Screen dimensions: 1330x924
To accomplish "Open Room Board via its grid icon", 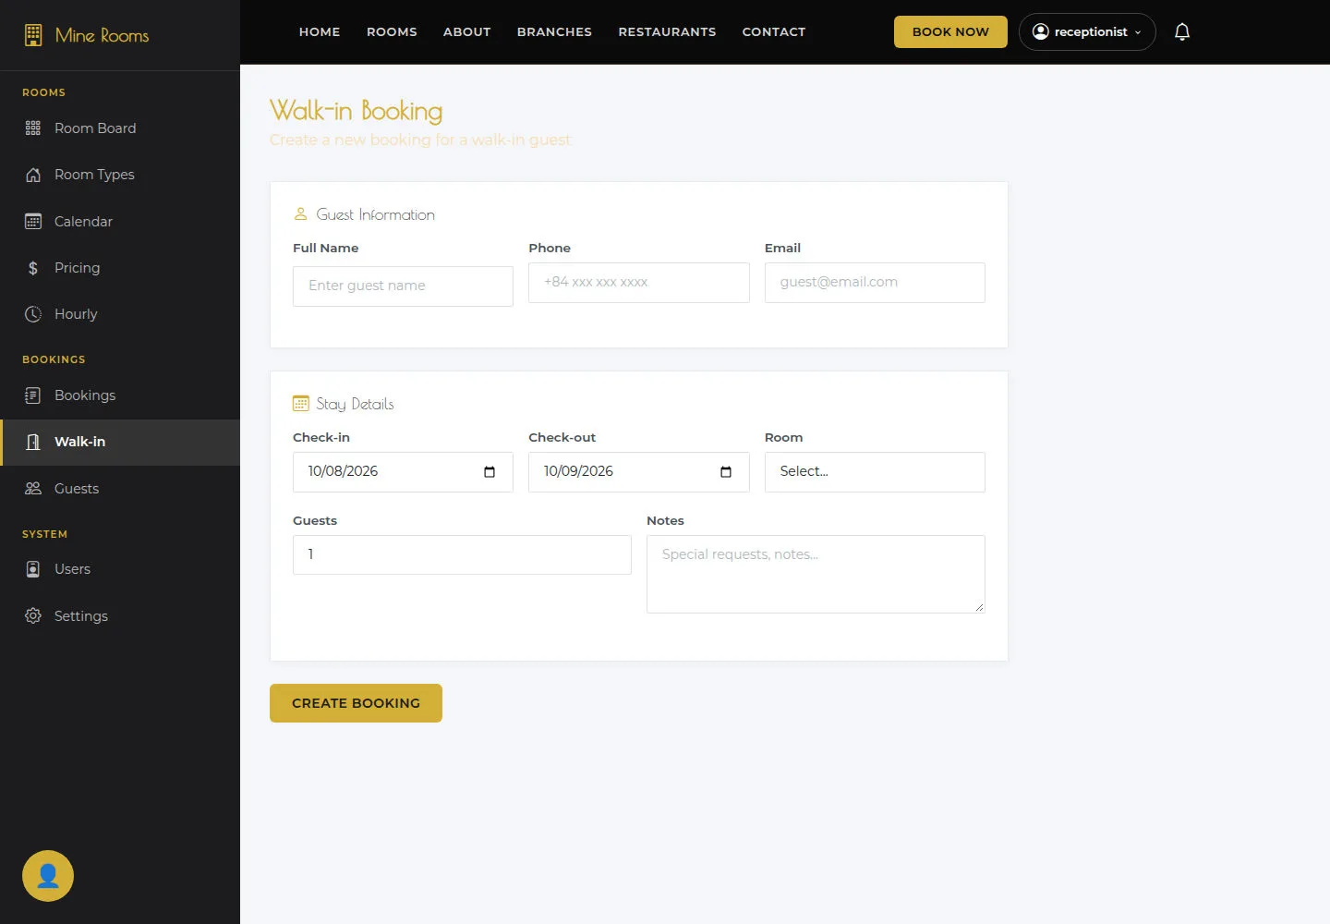I will (33, 128).
